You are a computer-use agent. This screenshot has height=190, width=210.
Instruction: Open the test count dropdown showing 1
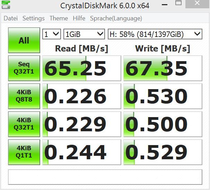[52, 34]
